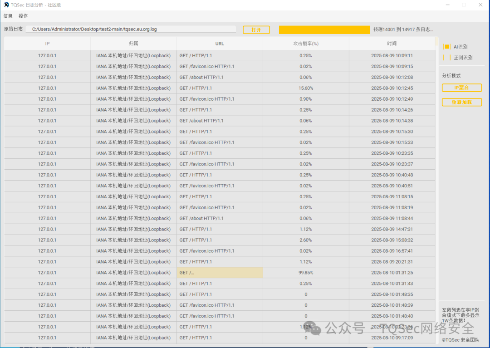Click 'GET /favicon.ico HTTP/1.1' at 16:57:41 row
The image size is (490, 348).
coord(220,251)
